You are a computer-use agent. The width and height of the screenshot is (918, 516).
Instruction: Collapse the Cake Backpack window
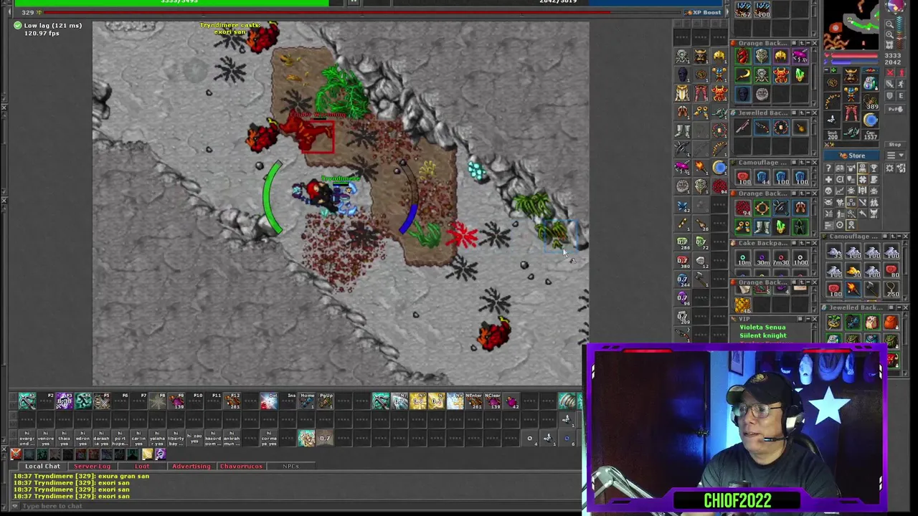pyautogui.click(x=808, y=243)
